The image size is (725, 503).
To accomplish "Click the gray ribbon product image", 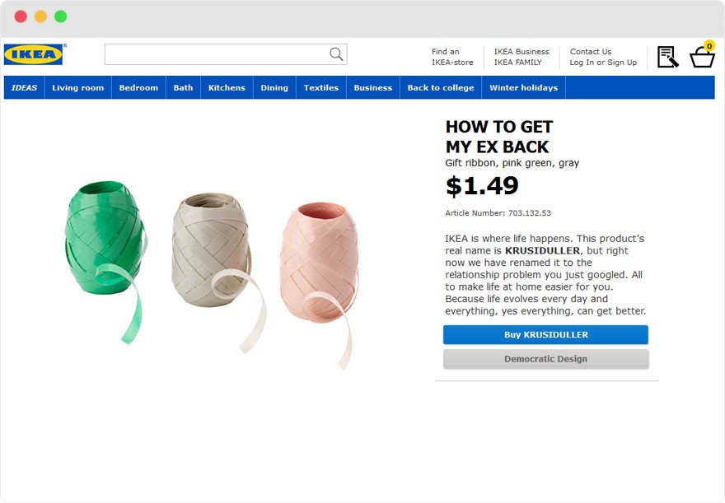I will (x=213, y=247).
